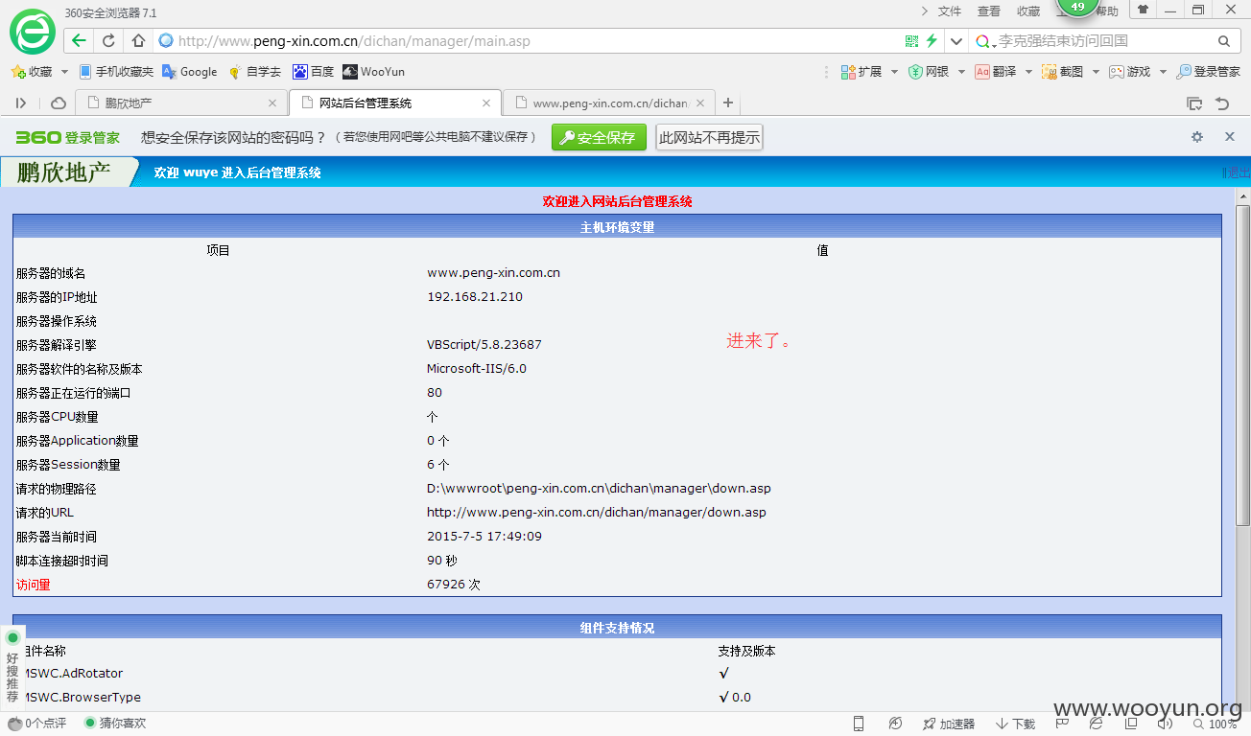Open the 收藏 menu in top menu bar
Viewport: 1251px width, 736px height.
click(x=1028, y=11)
